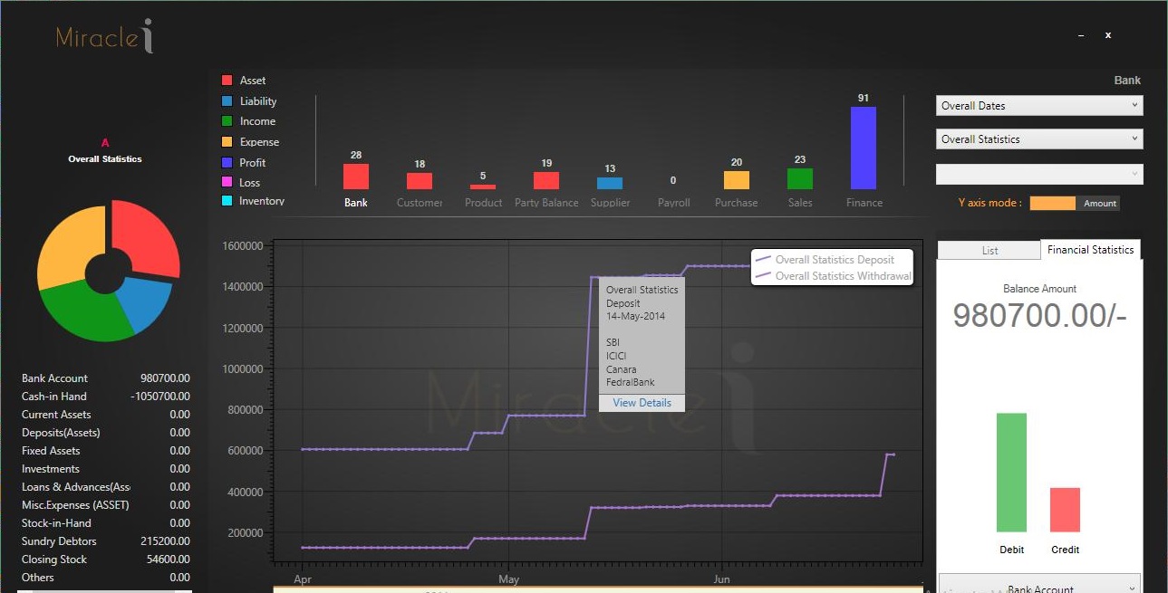The width and height of the screenshot is (1168, 593).
Task: Select the Customer category bar
Action: [420, 181]
